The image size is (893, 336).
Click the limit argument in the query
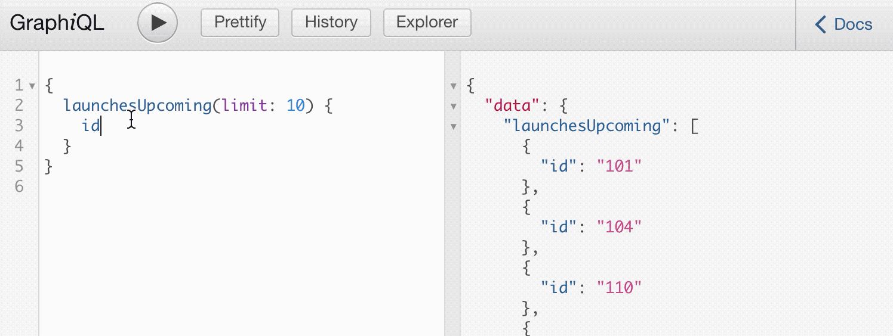coord(244,105)
